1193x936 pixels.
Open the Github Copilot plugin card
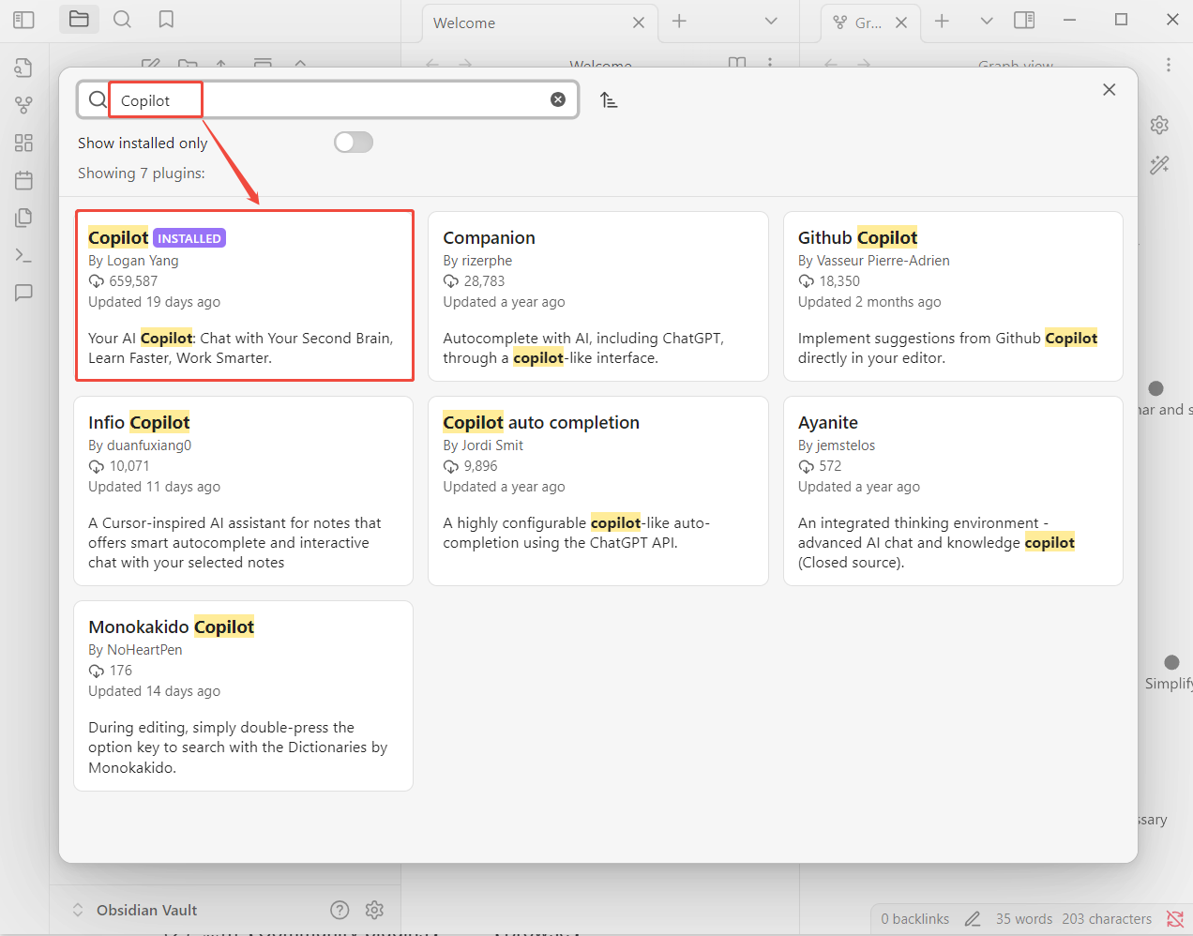pyautogui.click(x=953, y=296)
